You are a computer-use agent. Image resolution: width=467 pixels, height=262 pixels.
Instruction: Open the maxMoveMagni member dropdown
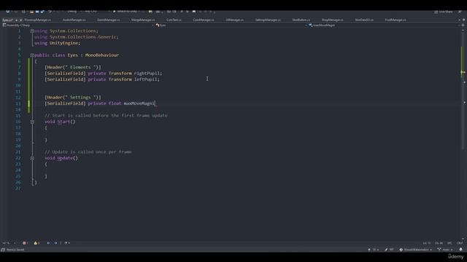click(385, 25)
